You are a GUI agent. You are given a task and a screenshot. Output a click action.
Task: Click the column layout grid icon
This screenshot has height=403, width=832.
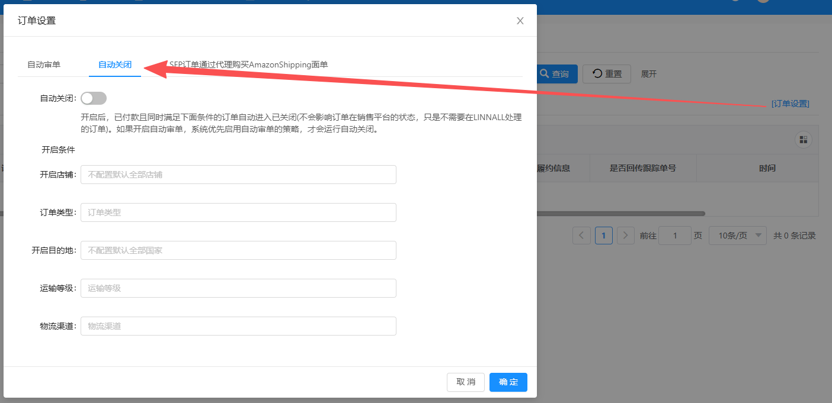tap(803, 140)
